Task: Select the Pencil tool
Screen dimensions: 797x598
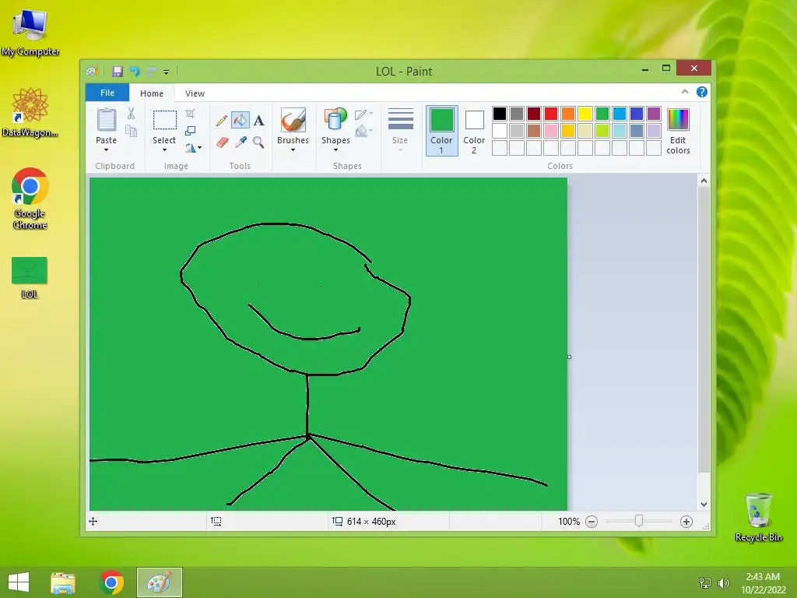Action: pyautogui.click(x=221, y=121)
